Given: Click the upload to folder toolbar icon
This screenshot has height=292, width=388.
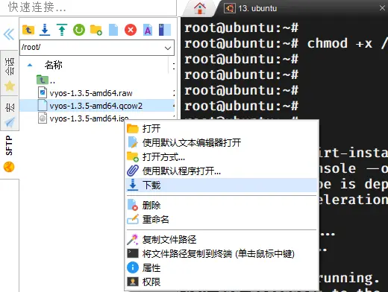Looking at the screenshot, I should (x=62, y=30).
